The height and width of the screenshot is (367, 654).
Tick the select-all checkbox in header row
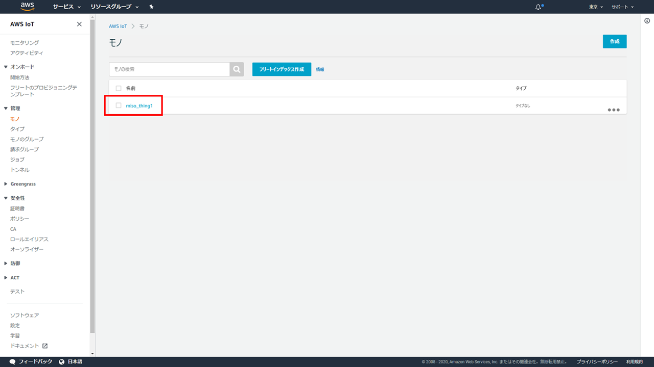tap(119, 88)
